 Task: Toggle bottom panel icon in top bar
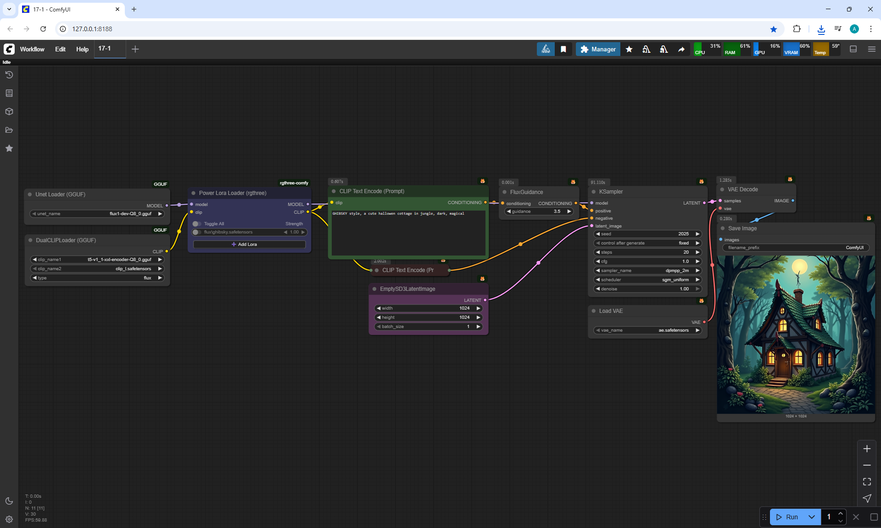pyautogui.click(x=853, y=49)
